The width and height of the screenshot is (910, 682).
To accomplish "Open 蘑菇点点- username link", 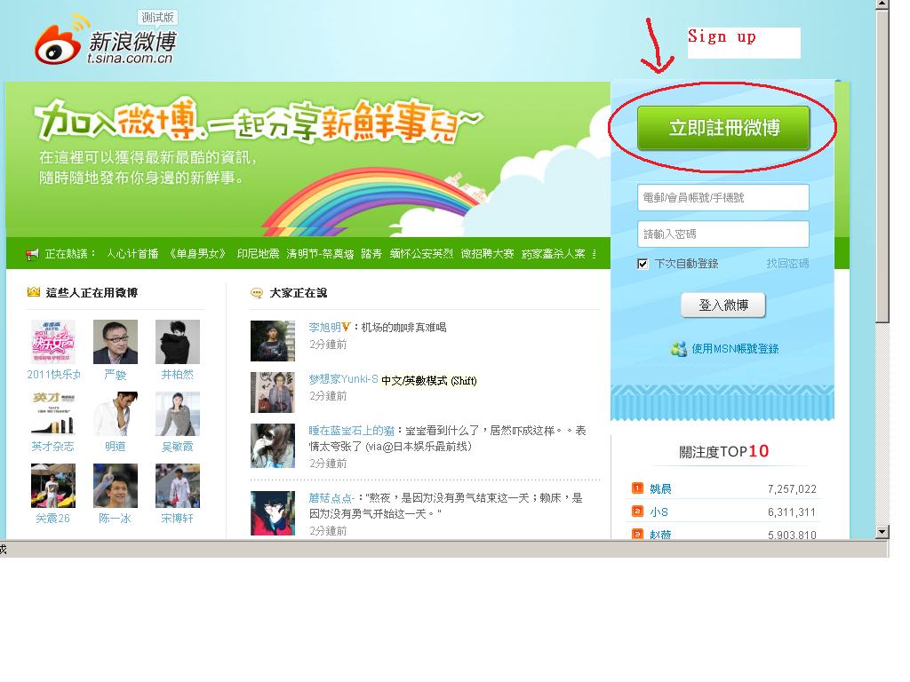I will 331,497.
